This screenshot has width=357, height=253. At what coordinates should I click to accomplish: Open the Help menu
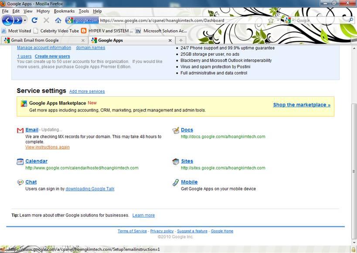(x=97, y=11)
